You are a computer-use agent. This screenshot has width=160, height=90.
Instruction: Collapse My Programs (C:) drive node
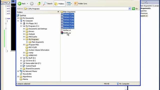point(21,26)
